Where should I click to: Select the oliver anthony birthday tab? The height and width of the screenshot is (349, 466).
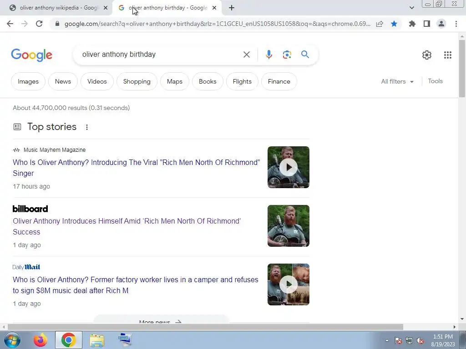167,8
